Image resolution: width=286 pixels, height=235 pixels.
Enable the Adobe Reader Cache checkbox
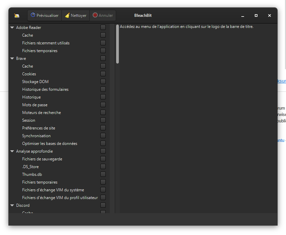point(103,35)
